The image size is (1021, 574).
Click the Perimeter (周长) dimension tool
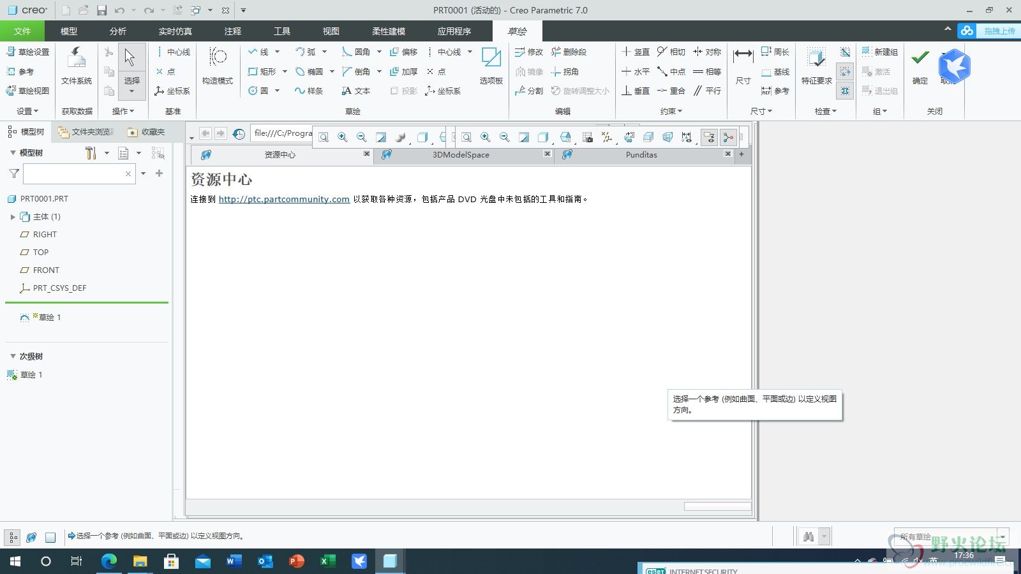[775, 52]
